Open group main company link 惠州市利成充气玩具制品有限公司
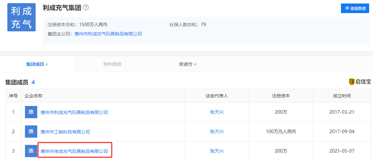This screenshot has height=159, width=373. (x=108, y=34)
